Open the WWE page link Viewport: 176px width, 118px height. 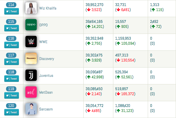pos(43,42)
